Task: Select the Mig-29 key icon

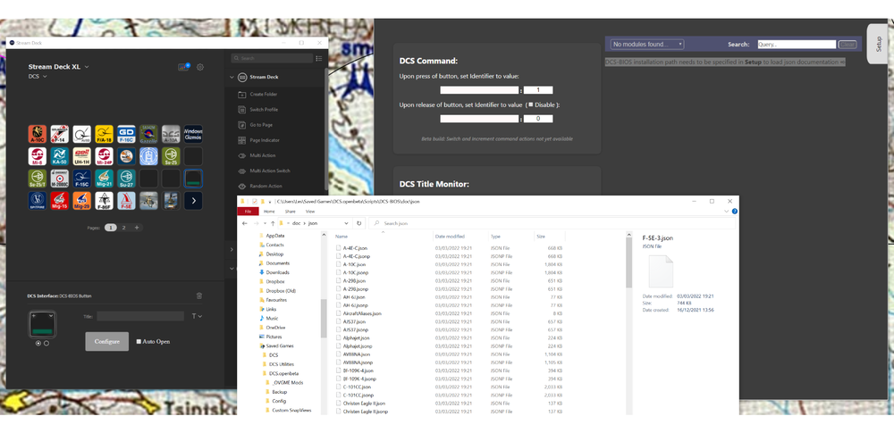Action: 81,201
